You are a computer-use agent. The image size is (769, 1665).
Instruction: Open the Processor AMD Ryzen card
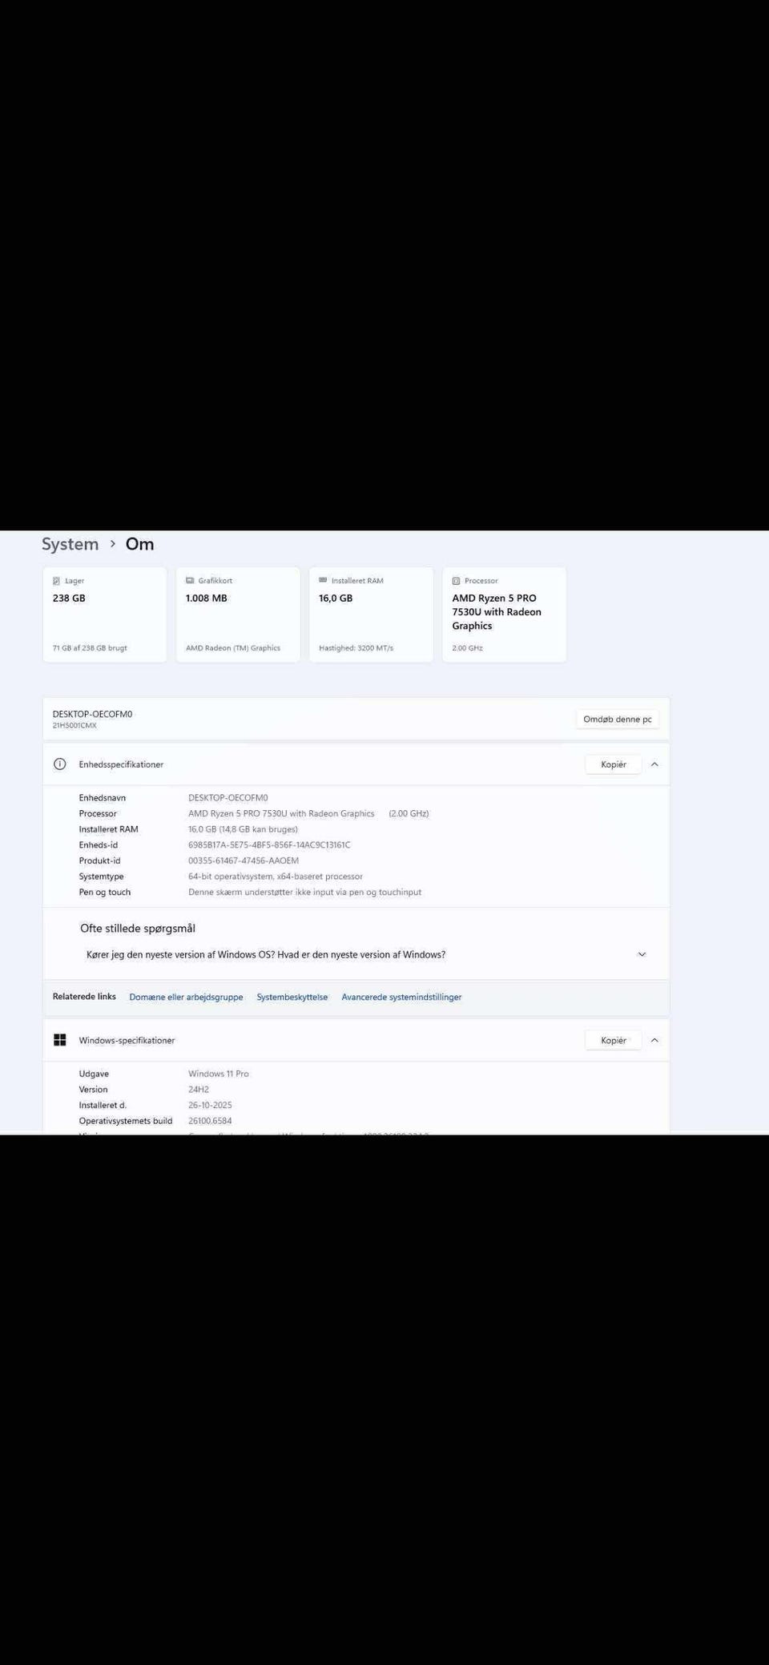505,615
